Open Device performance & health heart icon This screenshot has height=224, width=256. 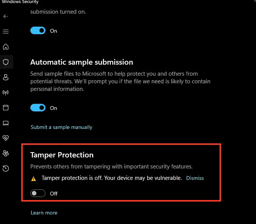coord(6,138)
